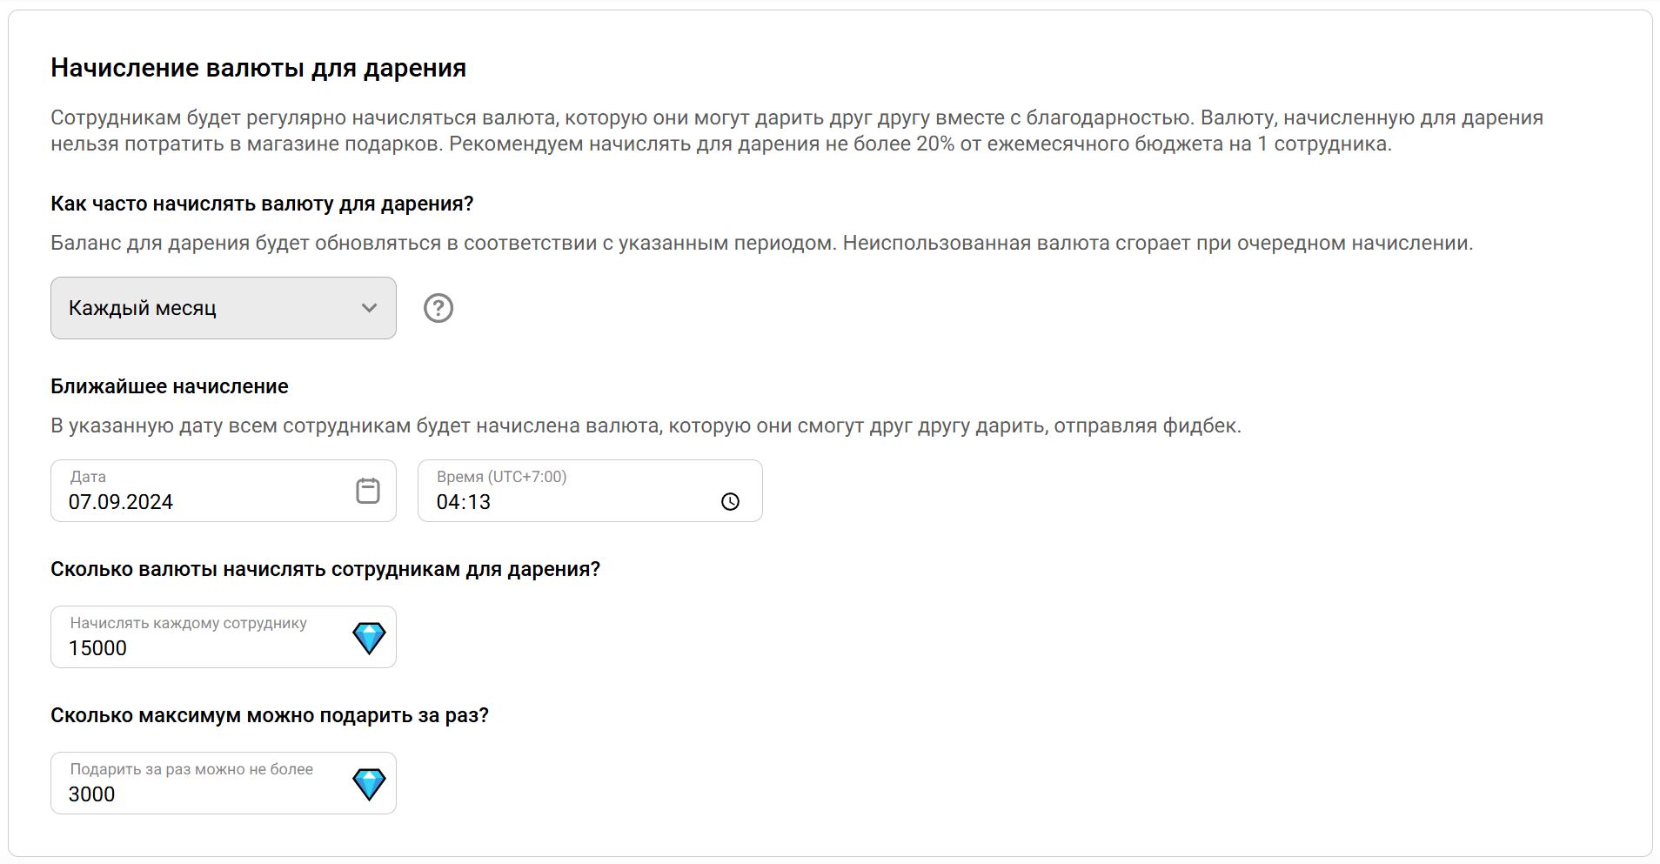Viewport: 1660px width, 864px height.
Task: Click label 'Как часто начислять валюту для дарения?'
Action: pos(262,204)
